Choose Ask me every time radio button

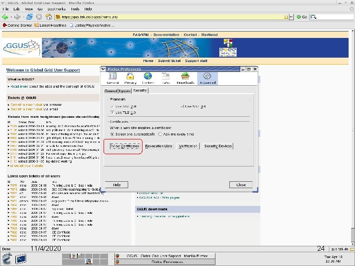click(x=160, y=134)
